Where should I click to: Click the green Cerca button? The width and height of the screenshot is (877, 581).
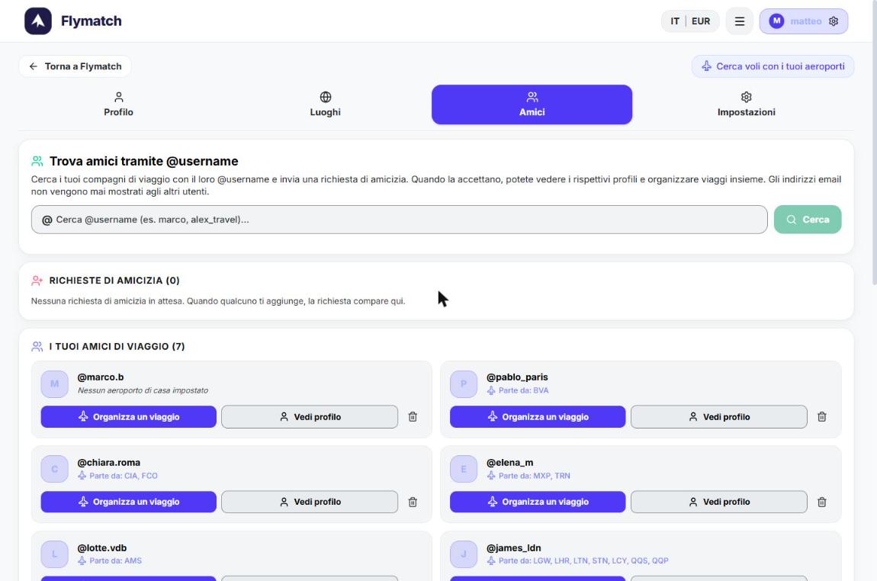point(808,220)
